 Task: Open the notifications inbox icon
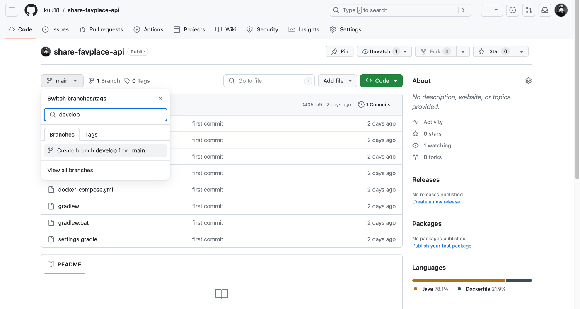pyautogui.click(x=545, y=10)
